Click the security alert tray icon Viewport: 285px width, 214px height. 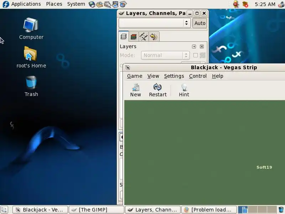(236, 4)
